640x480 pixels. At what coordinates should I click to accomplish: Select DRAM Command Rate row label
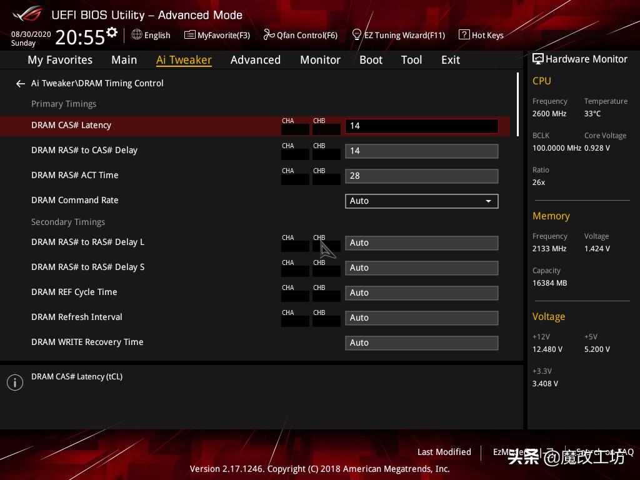coord(75,200)
